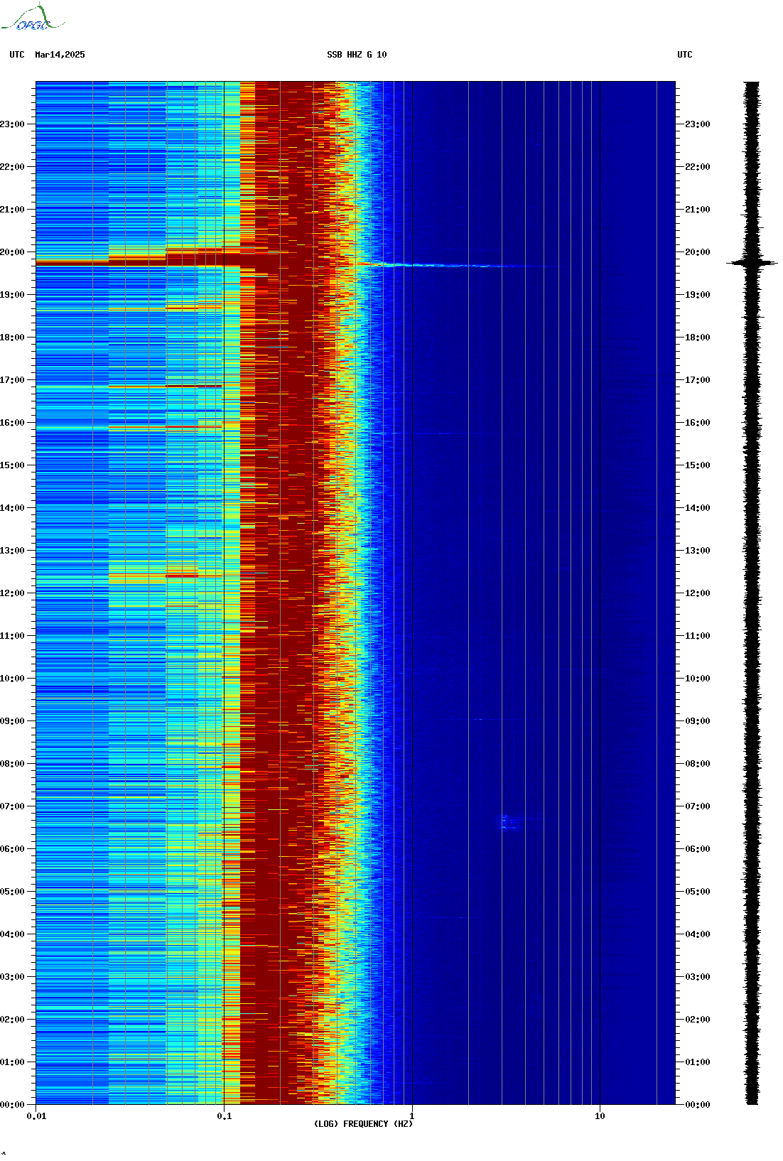Click the right 23:00 time label
The height and width of the screenshot is (1161, 783).
tap(697, 124)
